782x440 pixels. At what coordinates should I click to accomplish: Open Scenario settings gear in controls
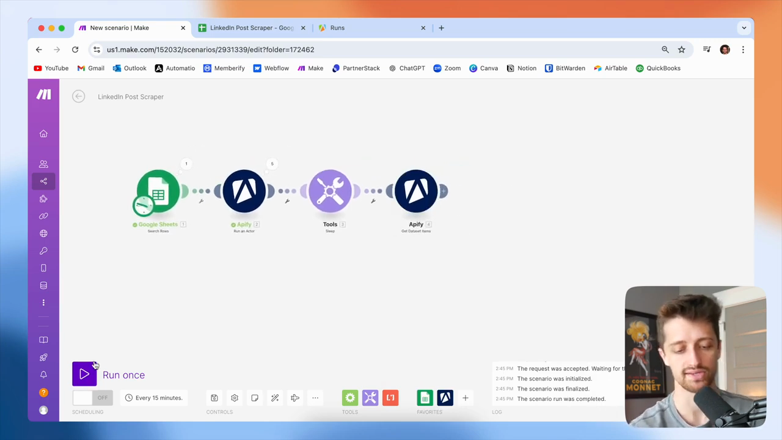pyautogui.click(x=235, y=398)
